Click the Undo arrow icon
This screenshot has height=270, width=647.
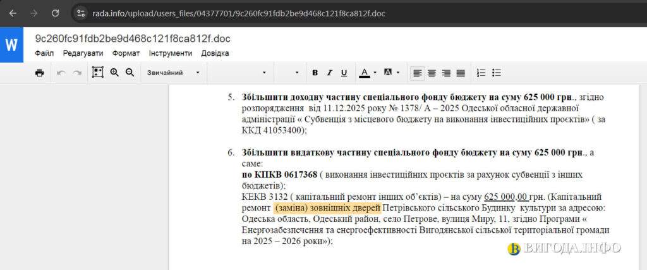(61, 73)
